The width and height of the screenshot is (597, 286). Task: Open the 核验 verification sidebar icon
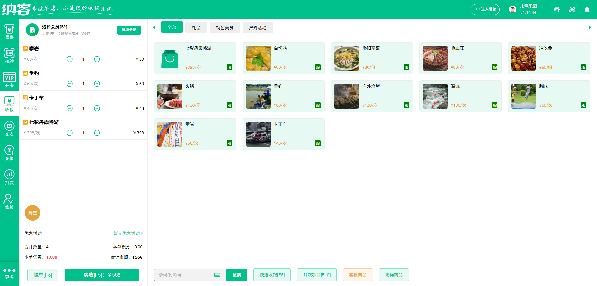pyautogui.click(x=9, y=55)
